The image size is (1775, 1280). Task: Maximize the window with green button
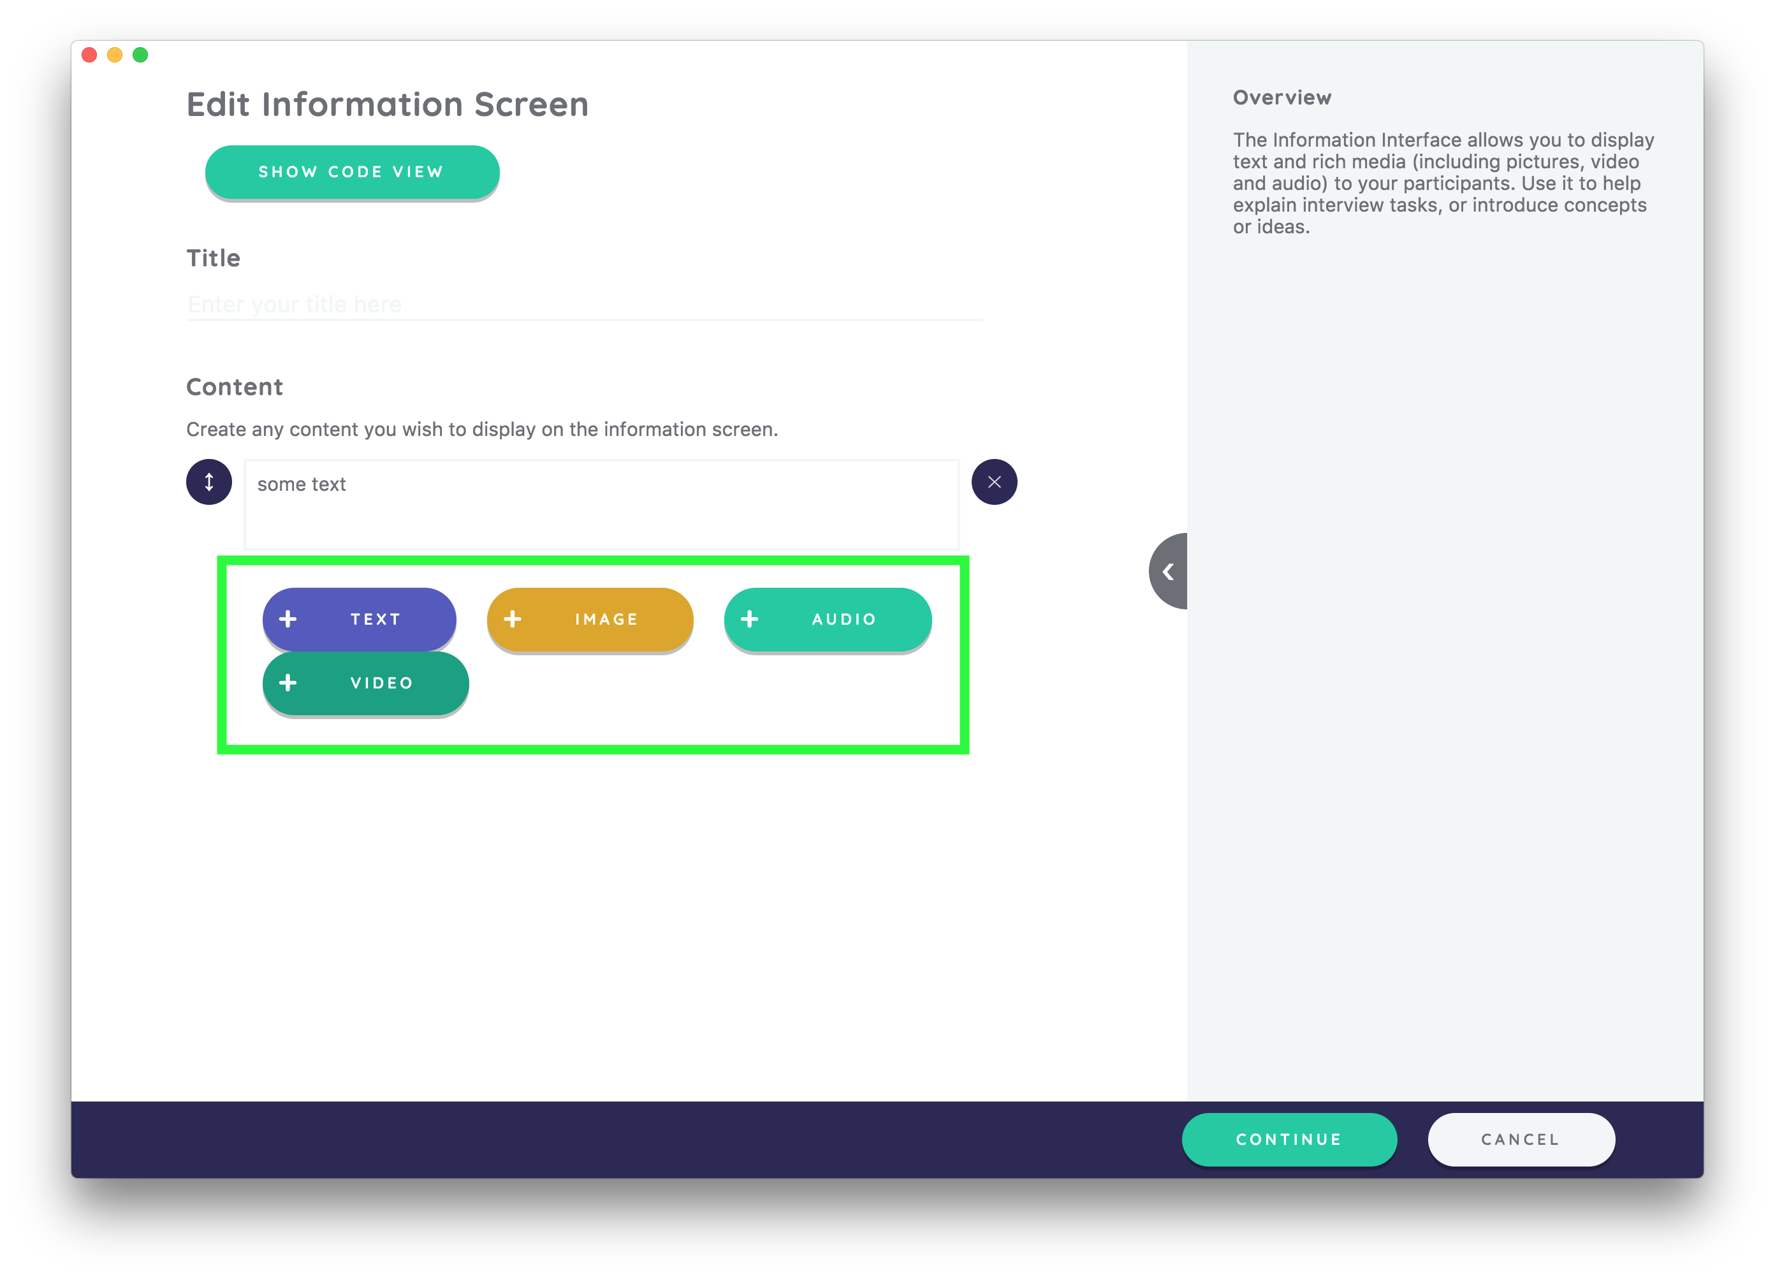(x=141, y=55)
